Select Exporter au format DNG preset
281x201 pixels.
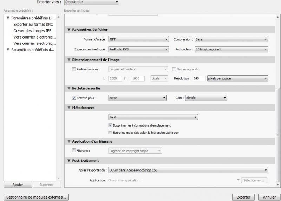33,24
